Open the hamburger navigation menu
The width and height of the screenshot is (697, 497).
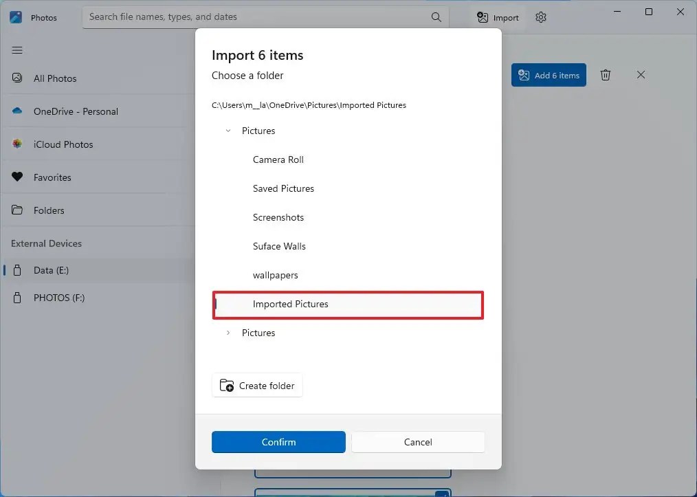click(16, 49)
